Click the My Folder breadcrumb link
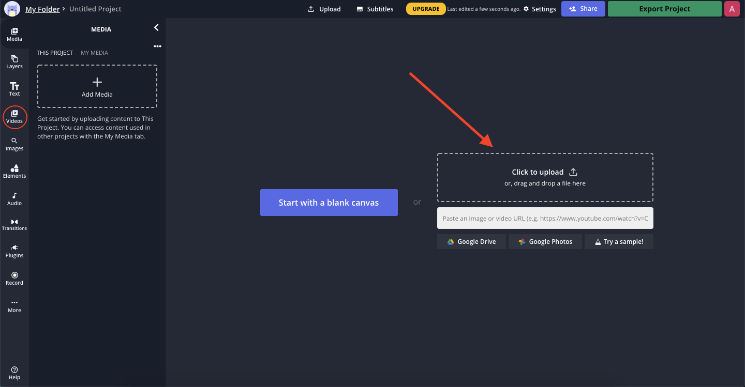 (42, 9)
